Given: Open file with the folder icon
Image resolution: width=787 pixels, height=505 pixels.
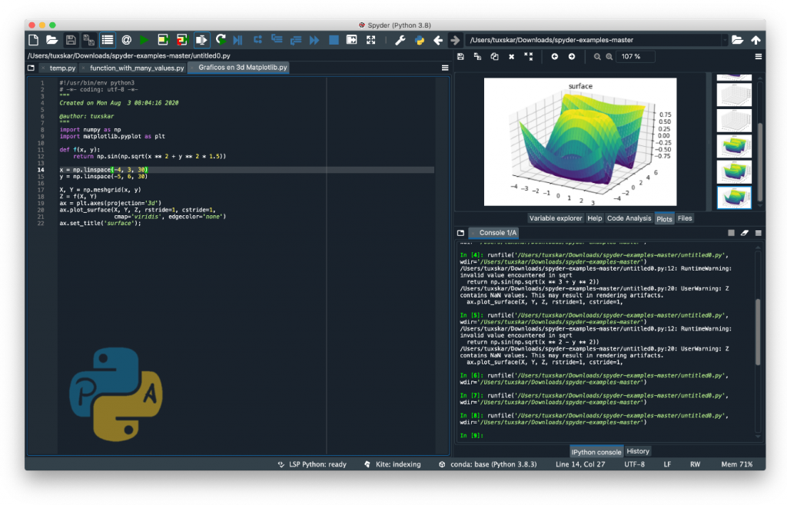Looking at the screenshot, I should click(x=51, y=40).
